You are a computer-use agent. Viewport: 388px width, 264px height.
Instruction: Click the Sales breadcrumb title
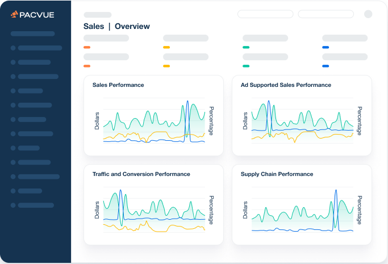point(94,26)
